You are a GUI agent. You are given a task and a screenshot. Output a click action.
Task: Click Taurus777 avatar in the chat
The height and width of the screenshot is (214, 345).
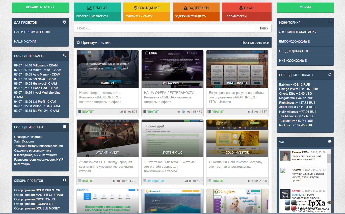285,156
